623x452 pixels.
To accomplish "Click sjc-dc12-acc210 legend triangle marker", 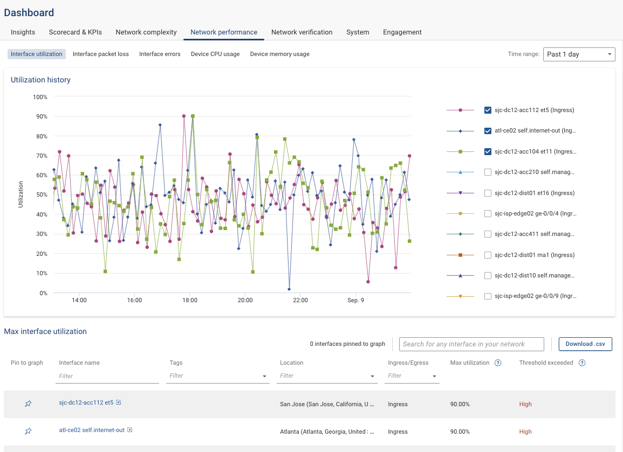I will click(x=460, y=172).
